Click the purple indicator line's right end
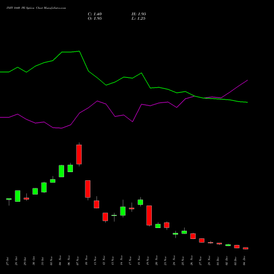The width and height of the screenshot is (274, 274). coord(247,80)
